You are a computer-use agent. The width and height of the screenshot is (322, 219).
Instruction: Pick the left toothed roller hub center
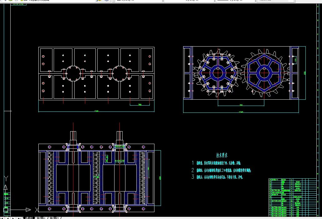[x=218, y=73]
